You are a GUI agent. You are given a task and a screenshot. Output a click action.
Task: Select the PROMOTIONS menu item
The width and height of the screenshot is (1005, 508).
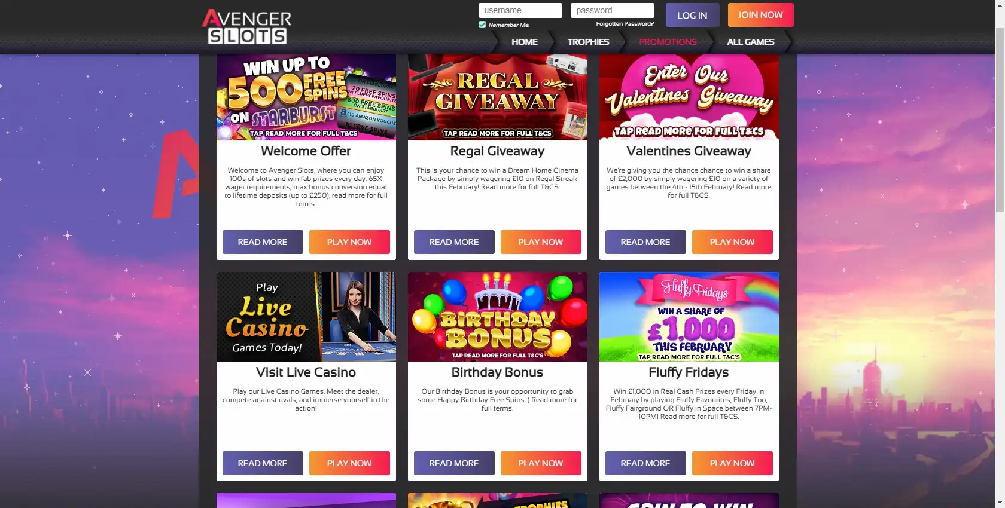[668, 42]
